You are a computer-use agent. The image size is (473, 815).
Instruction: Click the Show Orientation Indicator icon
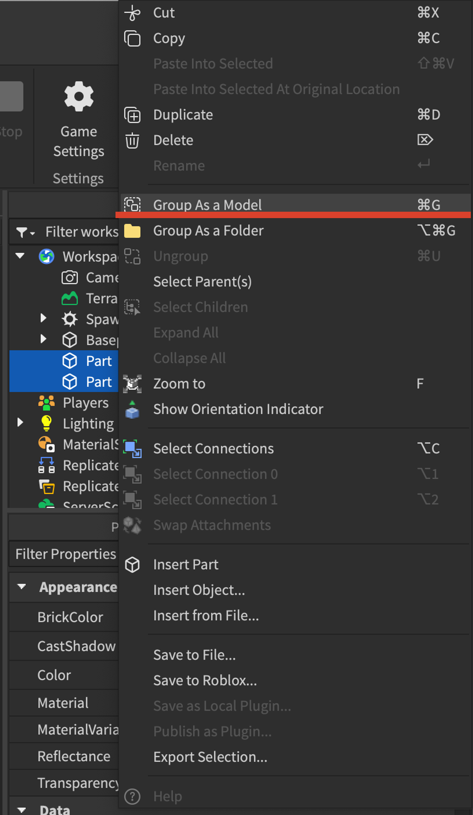132,410
